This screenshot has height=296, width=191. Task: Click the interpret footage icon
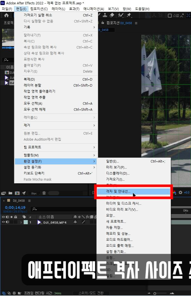point(4,193)
